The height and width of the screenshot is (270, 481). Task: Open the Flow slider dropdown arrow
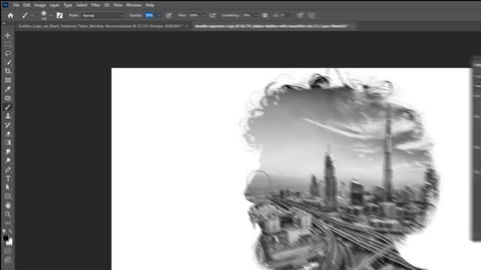[x=203, y=15]
